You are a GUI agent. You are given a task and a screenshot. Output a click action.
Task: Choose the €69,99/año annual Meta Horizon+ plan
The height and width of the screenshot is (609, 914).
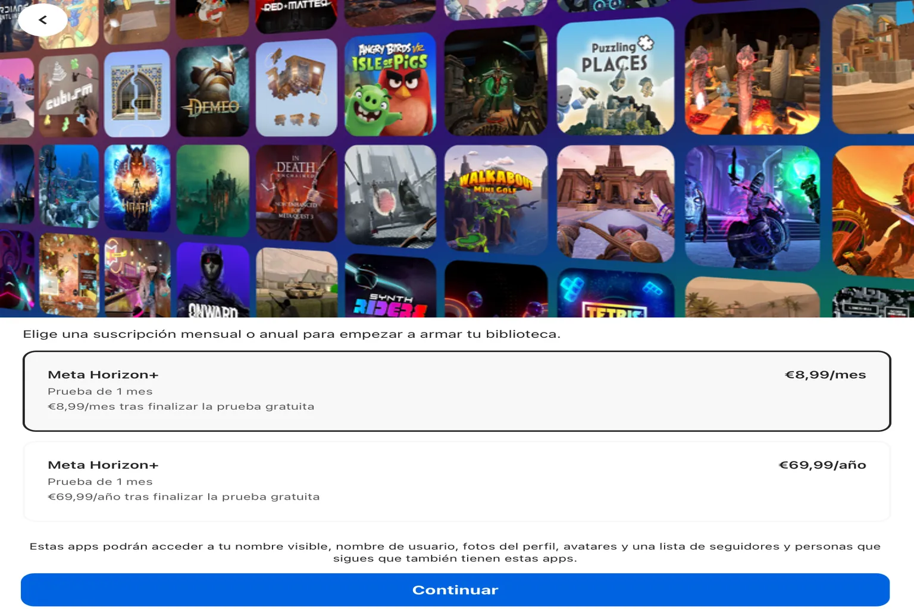(x=456, y=481)
